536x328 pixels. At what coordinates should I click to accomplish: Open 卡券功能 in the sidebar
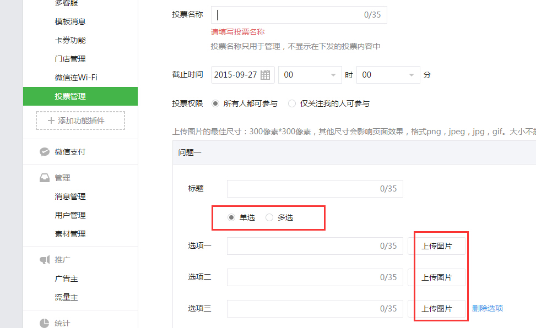[x=70, y=40]
